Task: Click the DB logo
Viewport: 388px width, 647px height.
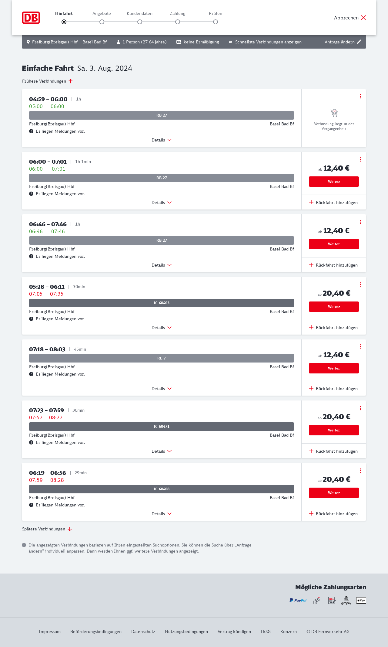Action: pos(31,18)
